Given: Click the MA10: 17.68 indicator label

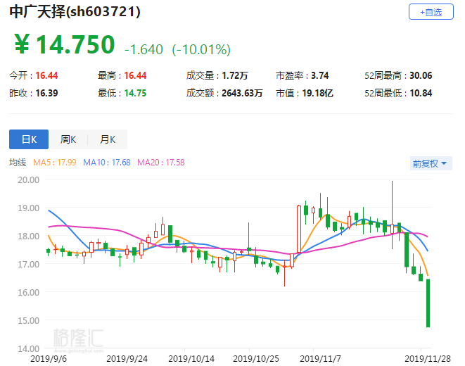Looking at the screenshot, I should point(107,163).
